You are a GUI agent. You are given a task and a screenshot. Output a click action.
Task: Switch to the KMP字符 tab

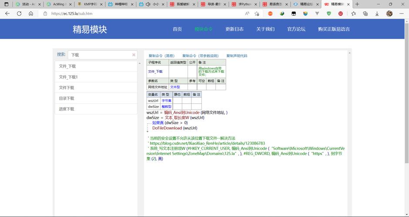tap(90, 4)
